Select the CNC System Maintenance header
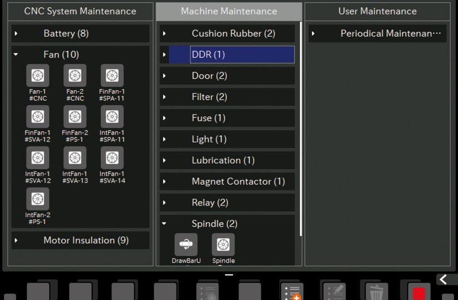The height and width of the screenshot is (300, 458). [80, 11]
